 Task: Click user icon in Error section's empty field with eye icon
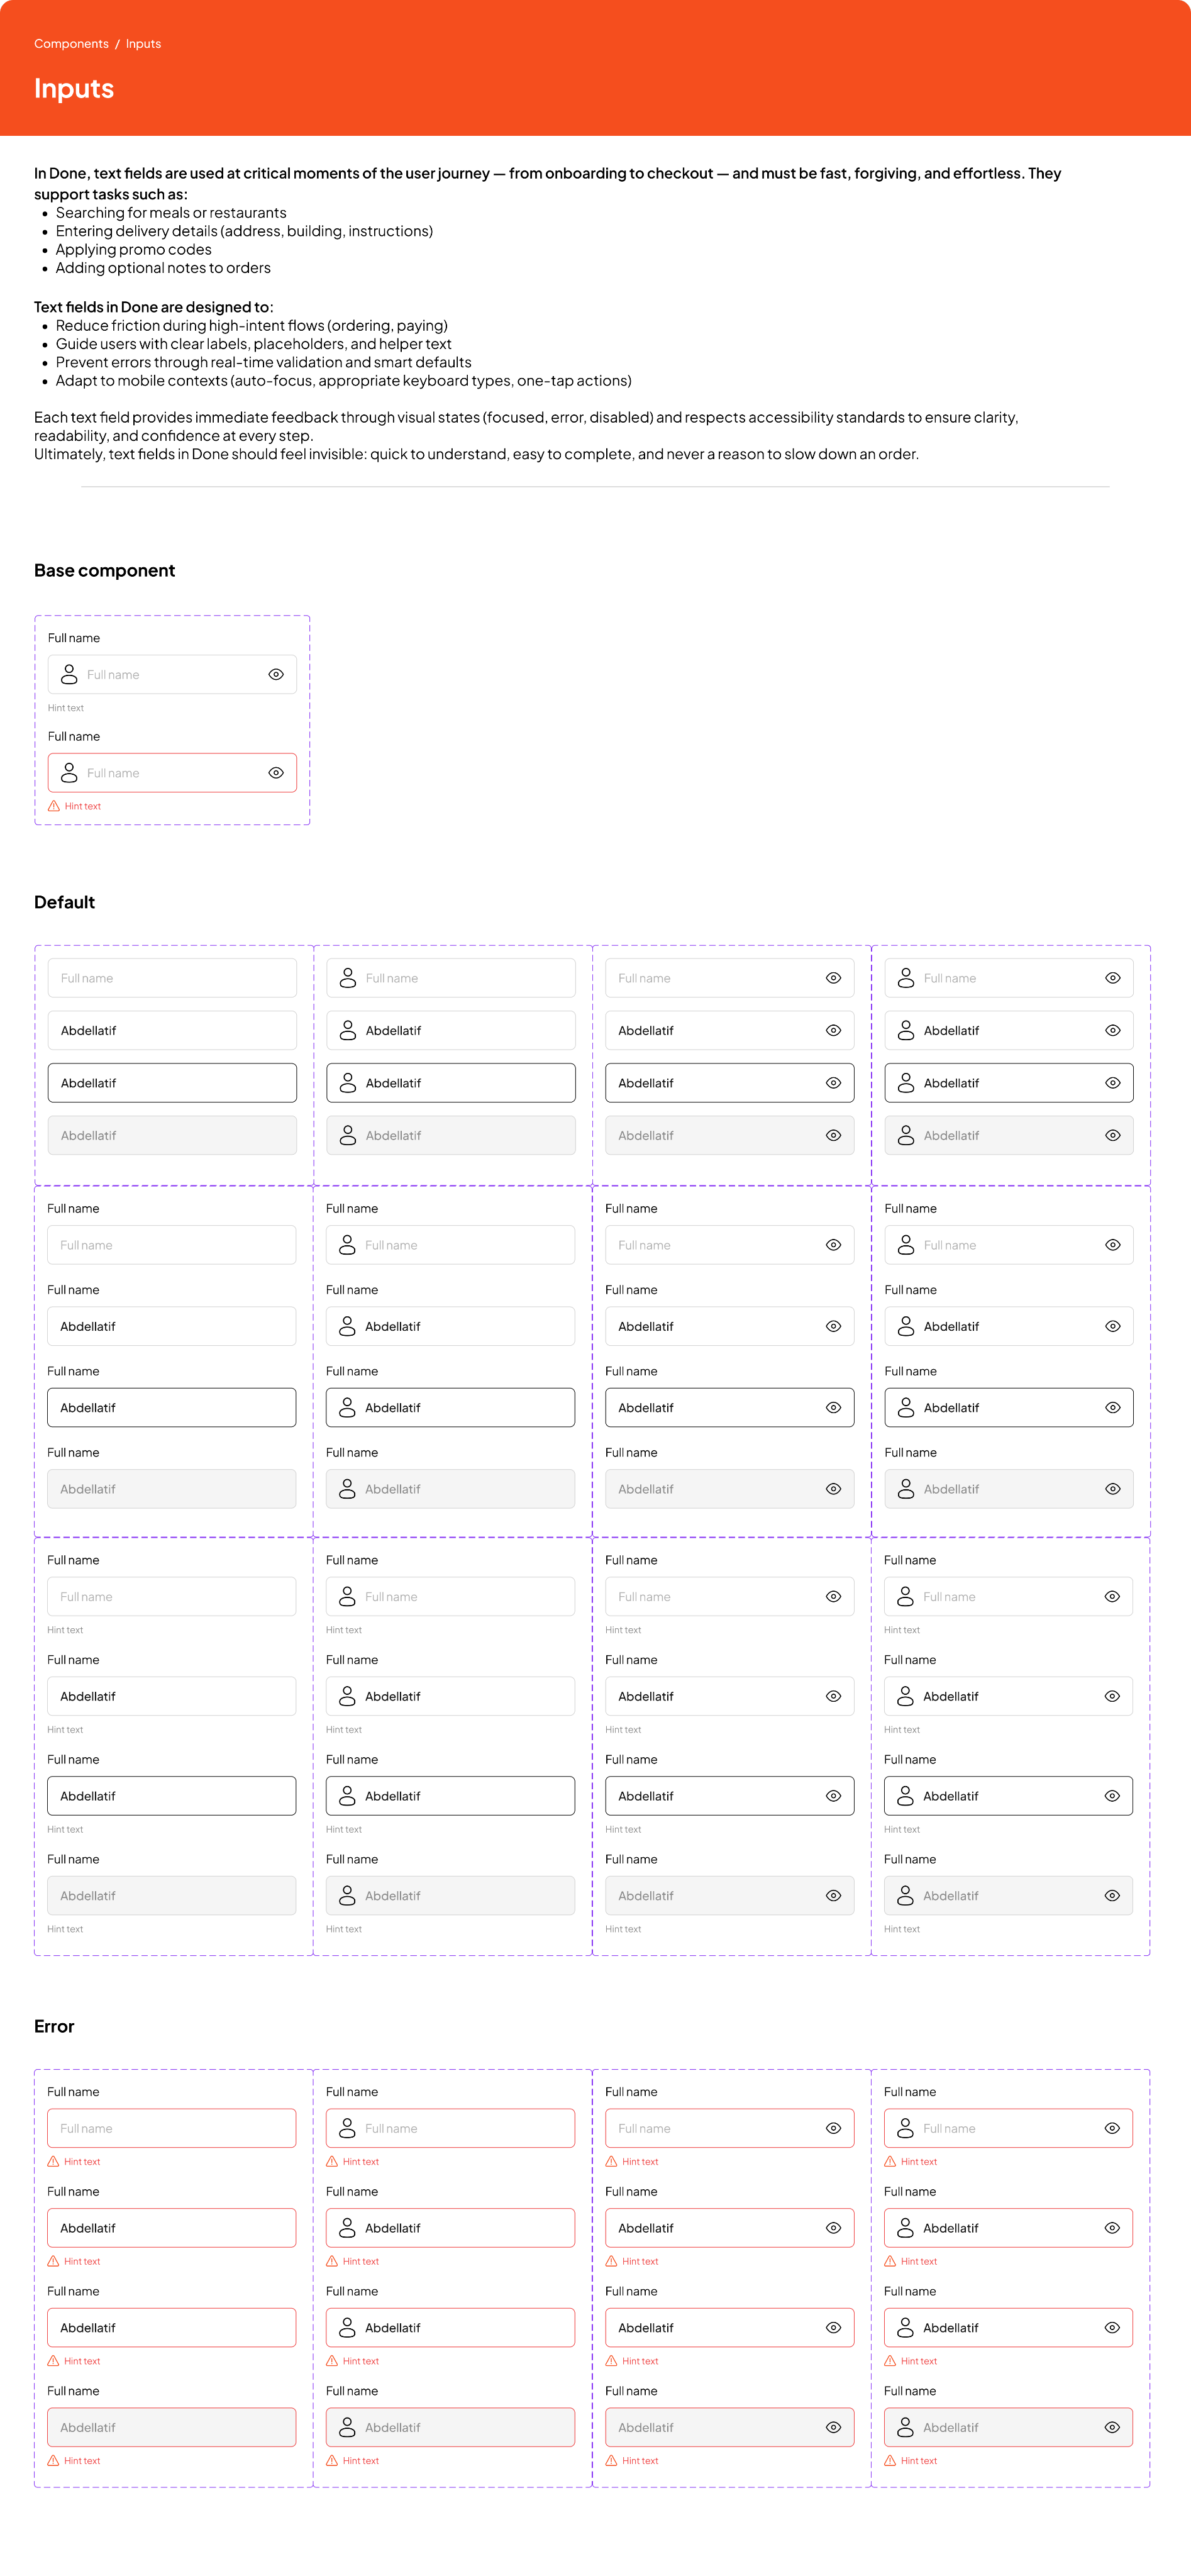(905, 2128)
